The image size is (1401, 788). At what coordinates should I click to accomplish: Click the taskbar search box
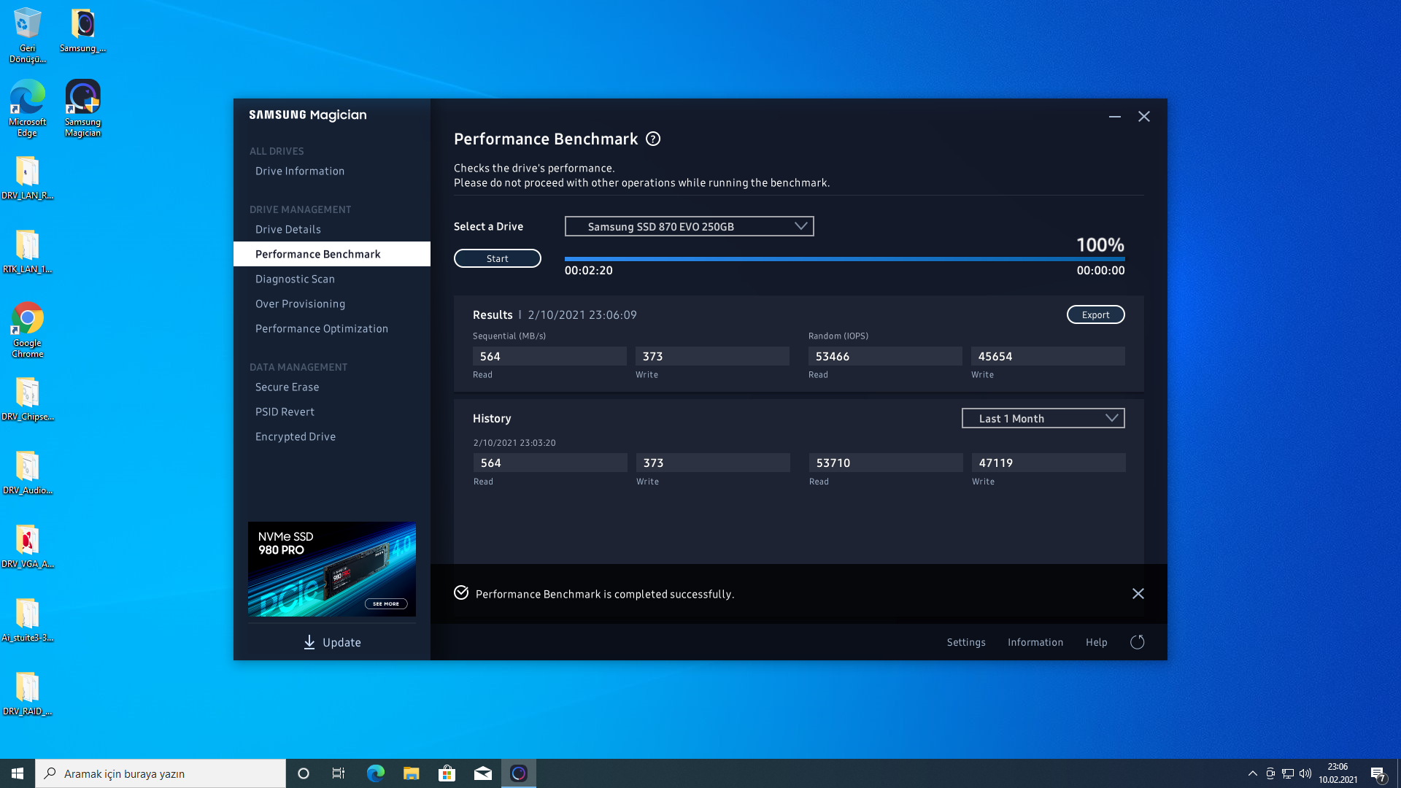click(x=161, y=773)
